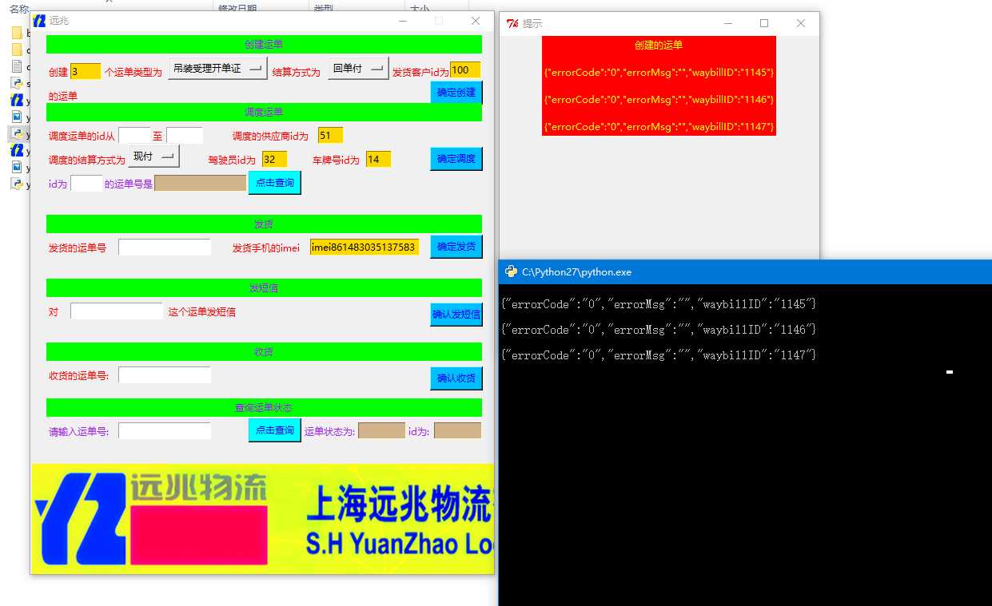Click waybillID 1146 line in Python console
Image resolution: width=992 pixels, height=606 pixels.
tap(659, 330)
